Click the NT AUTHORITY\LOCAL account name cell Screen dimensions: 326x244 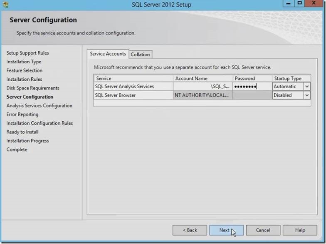point(203,95)
